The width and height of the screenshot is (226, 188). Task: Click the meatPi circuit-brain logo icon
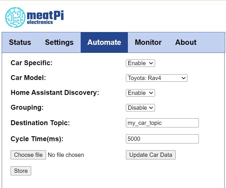pos(15,17)
